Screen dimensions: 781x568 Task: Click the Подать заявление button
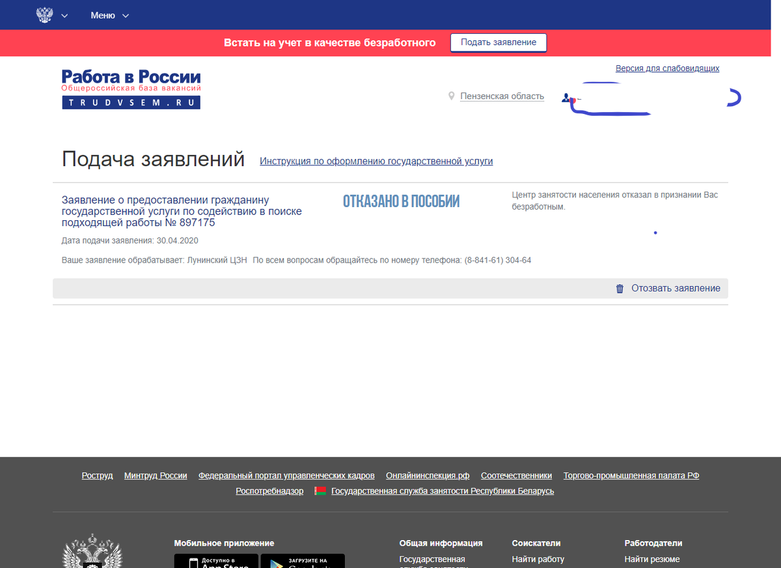click(499, 42)
